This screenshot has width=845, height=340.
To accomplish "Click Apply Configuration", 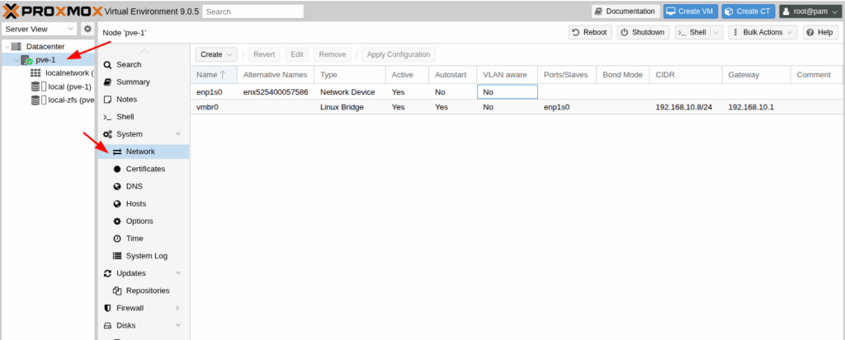I will pos(399,54).
